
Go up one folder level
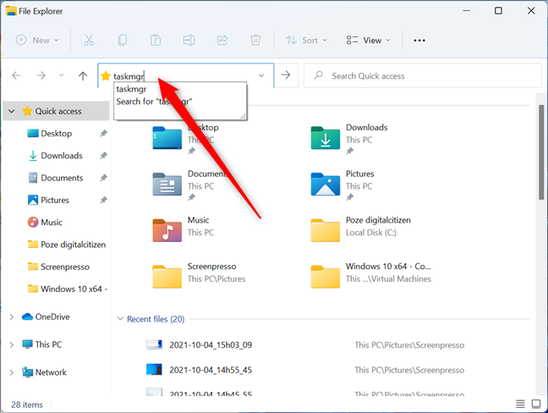pyautogui.click(x=83, y=75)
